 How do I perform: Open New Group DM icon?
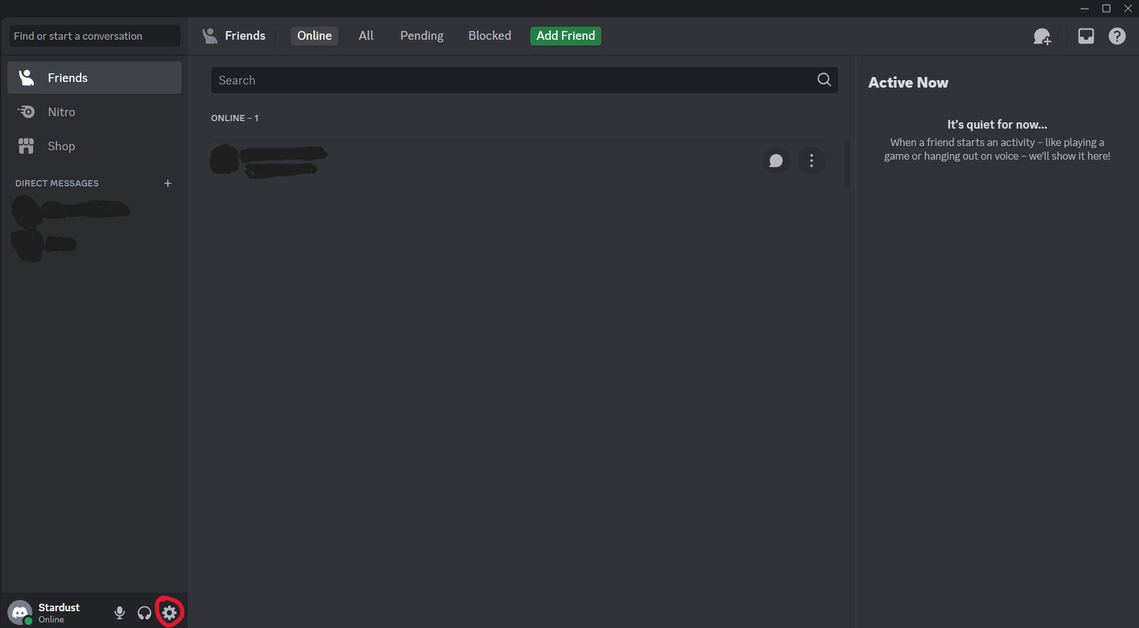1042,37
